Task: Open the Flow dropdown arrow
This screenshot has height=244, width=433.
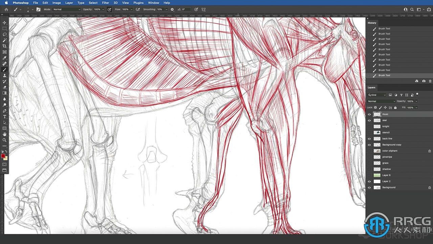Action: (132, 9)
